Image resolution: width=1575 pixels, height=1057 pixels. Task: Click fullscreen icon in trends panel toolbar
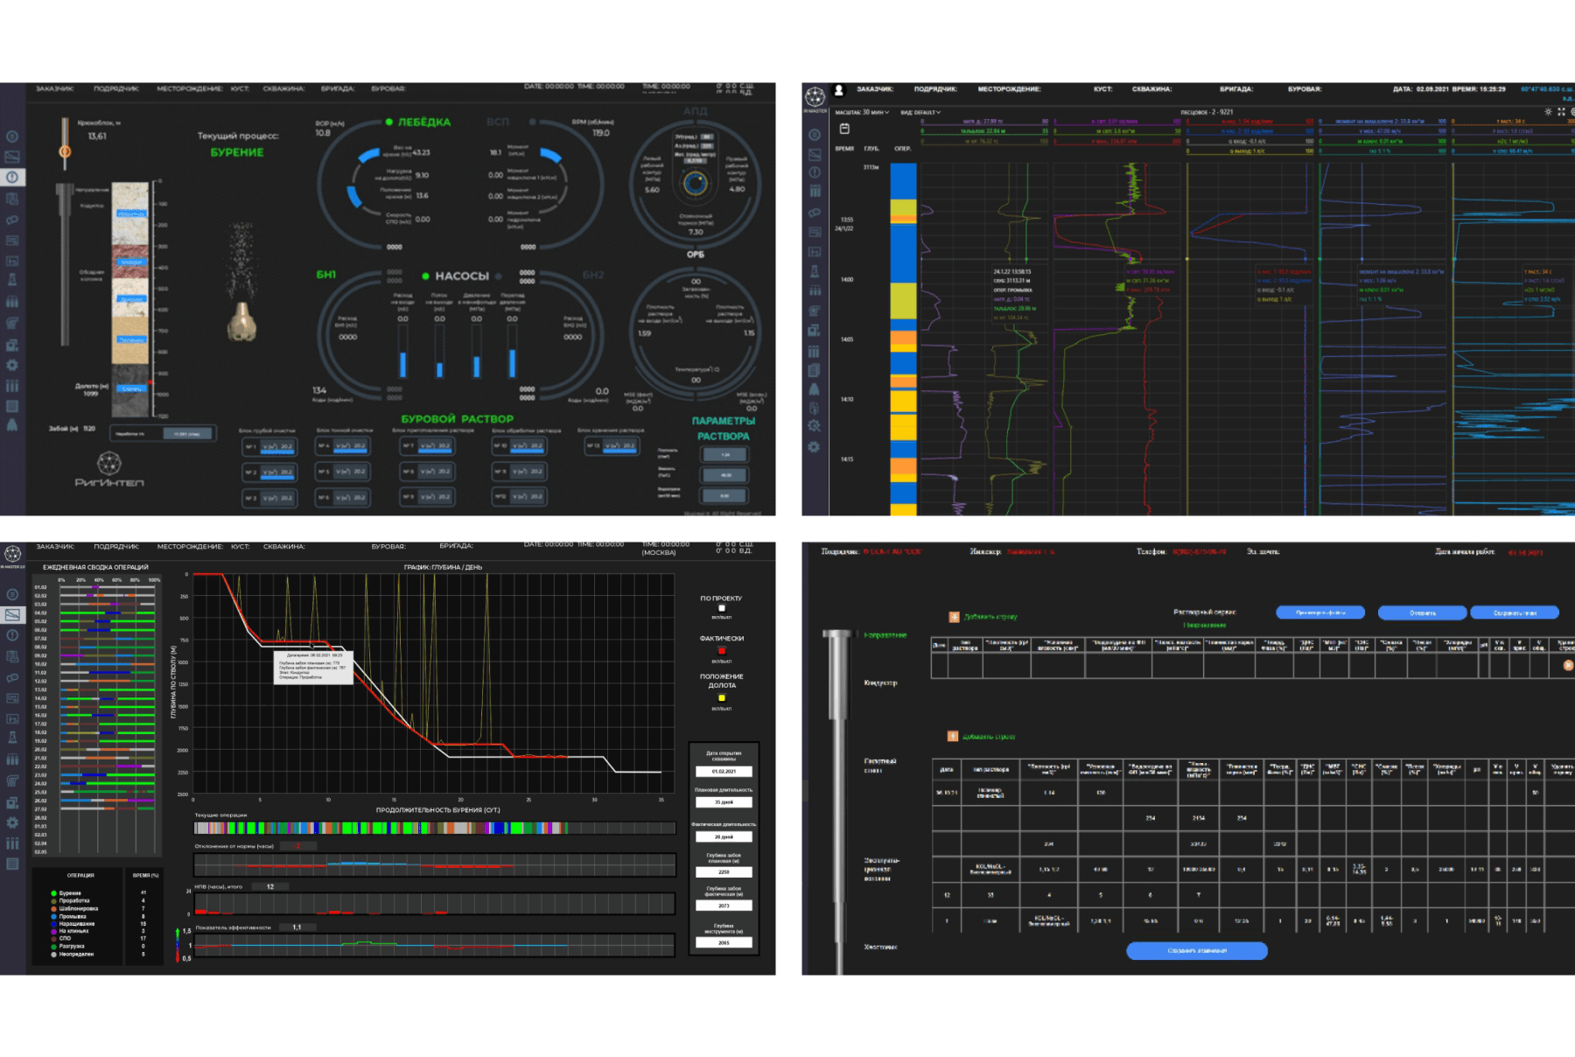point(1561,112)
